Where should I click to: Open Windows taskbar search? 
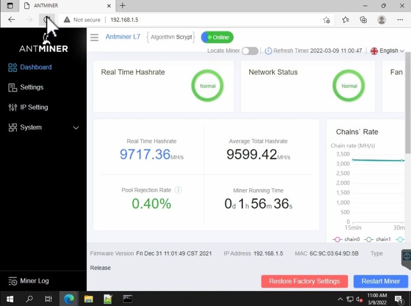tap(29, 299)
